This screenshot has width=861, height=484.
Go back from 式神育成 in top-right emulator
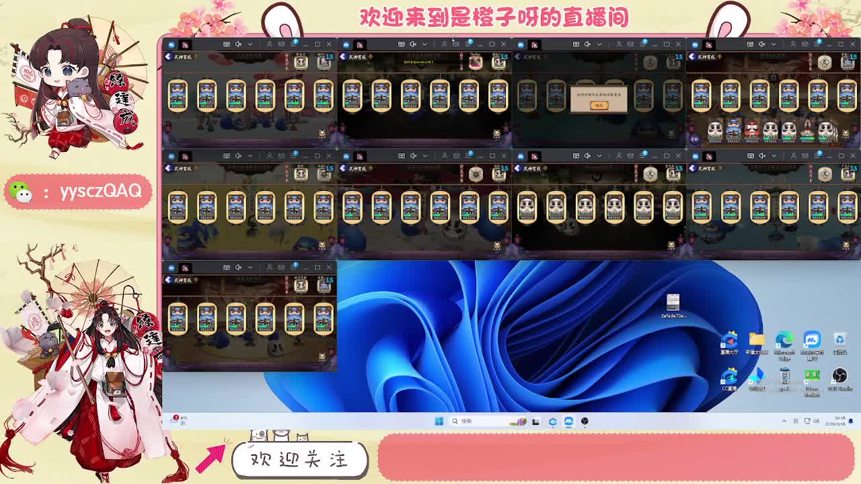tap(692, 56)
